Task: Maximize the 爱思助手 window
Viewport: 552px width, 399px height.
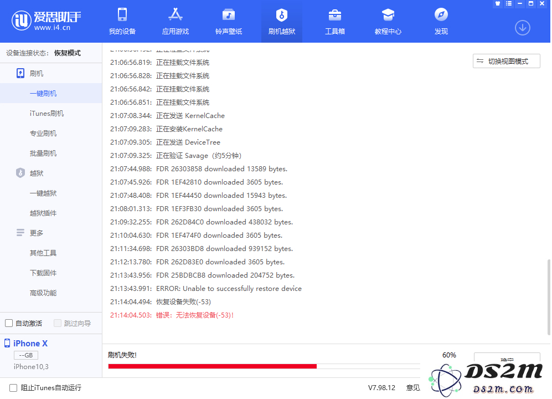Action: pos(531,3)
